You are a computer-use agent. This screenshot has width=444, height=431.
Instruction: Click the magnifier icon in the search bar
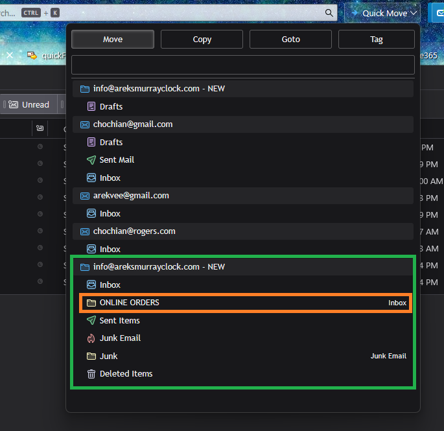tap(329, 12)
